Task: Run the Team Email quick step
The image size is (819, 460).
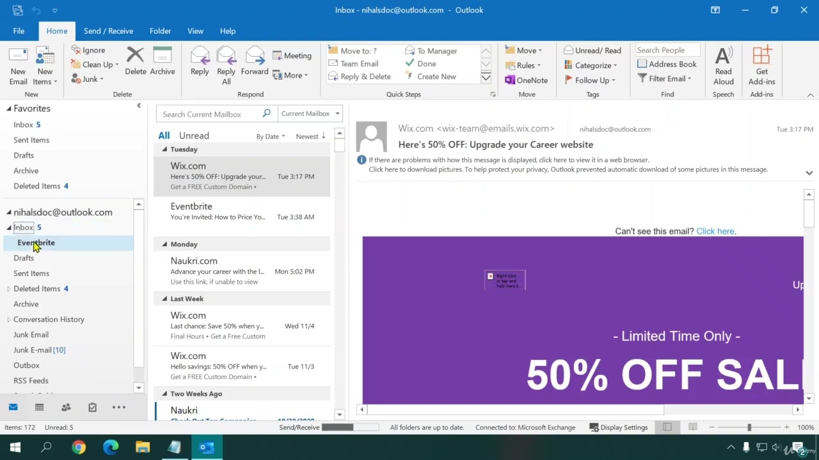Action: coord(354,64)
